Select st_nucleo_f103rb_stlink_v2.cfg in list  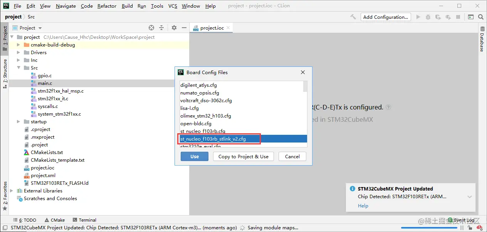[243, 139]
